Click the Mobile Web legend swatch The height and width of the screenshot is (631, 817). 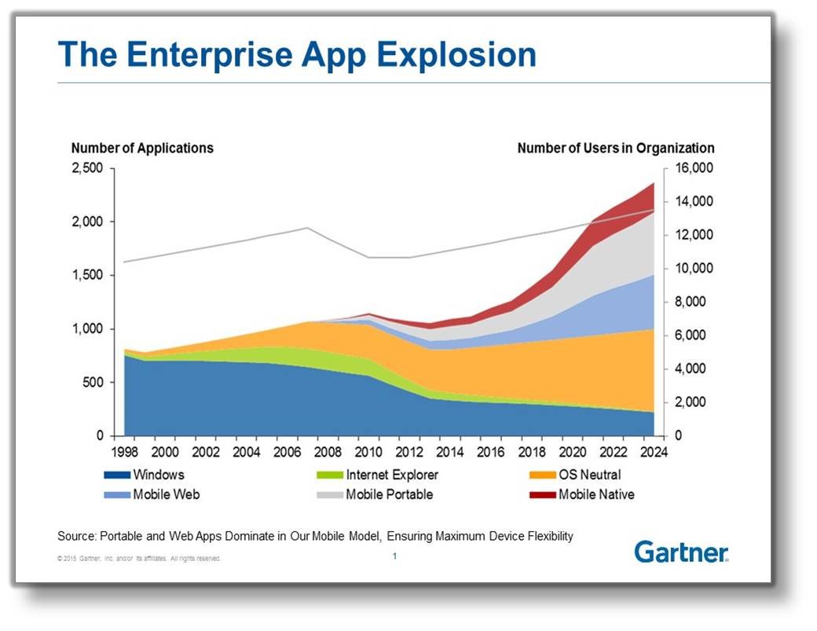(x=116, y=495)
